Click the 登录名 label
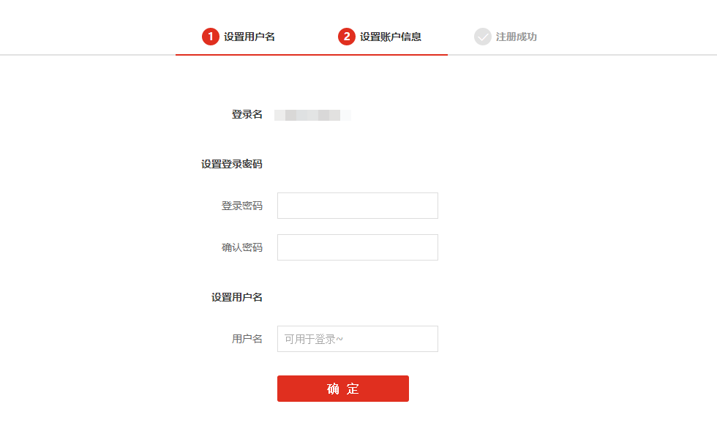717x423 pixels. [x=247, y=114]
